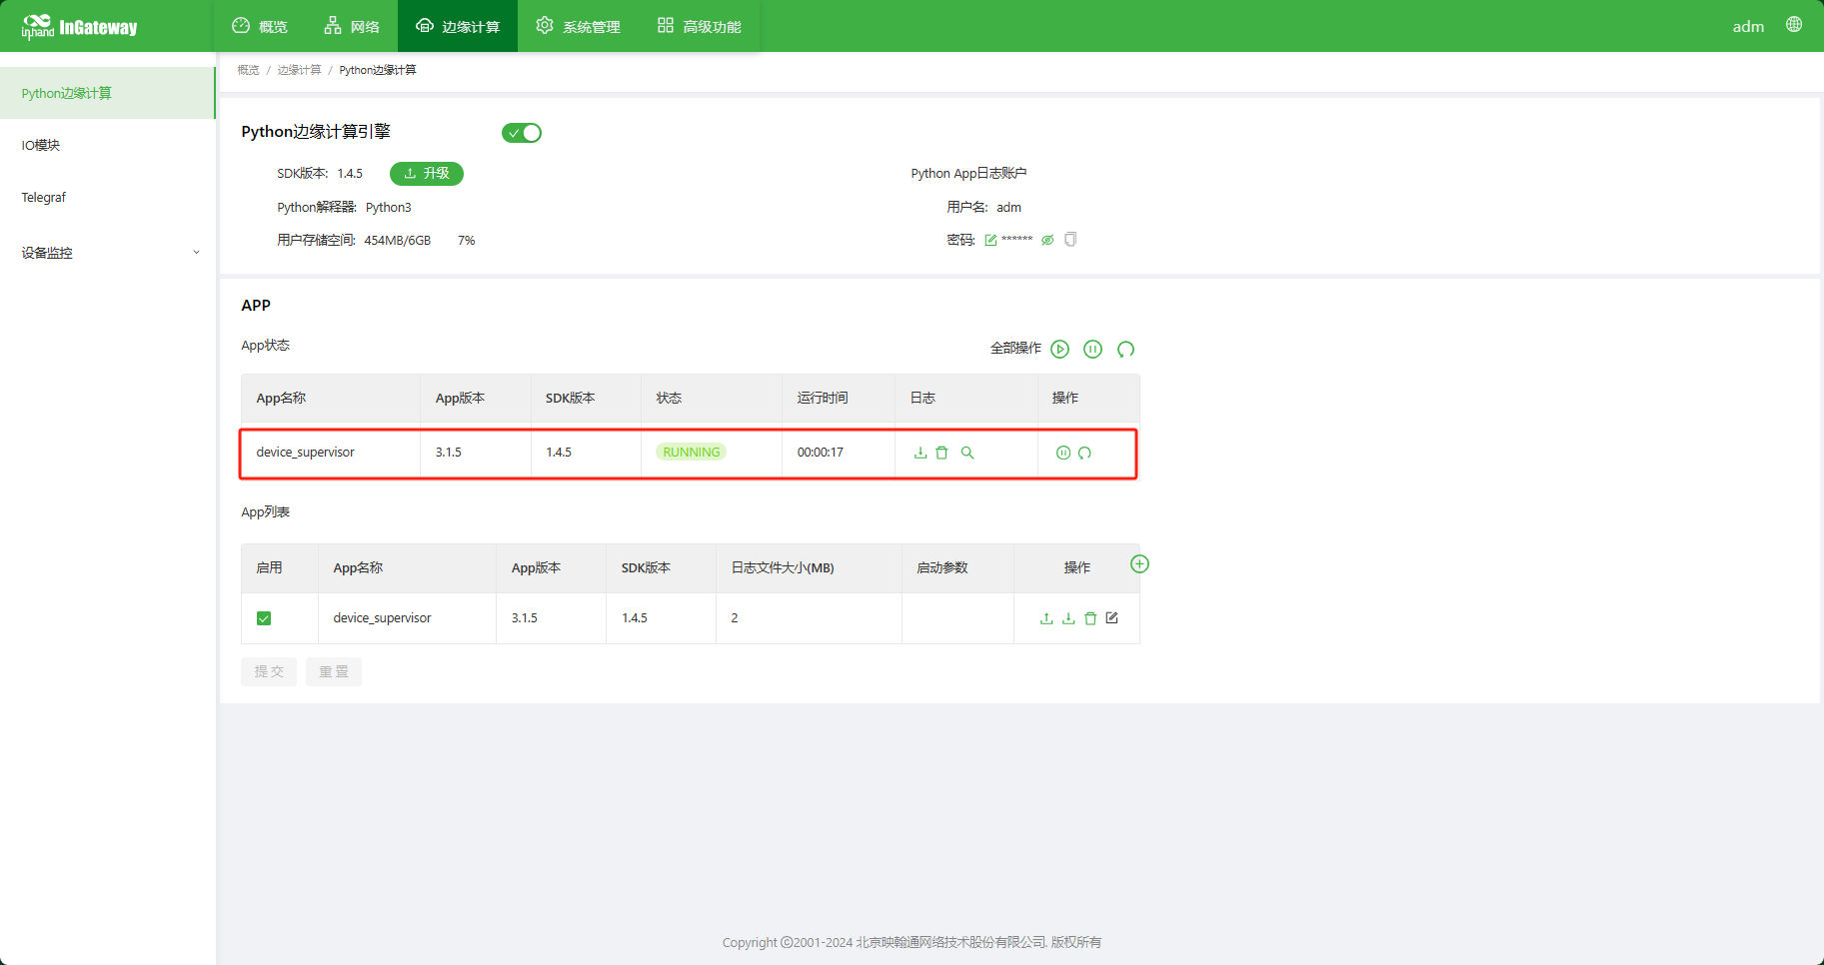1824x965 pixels.
Task: Click device_supervisor name in App status table
Action: [x=305, y=453]
